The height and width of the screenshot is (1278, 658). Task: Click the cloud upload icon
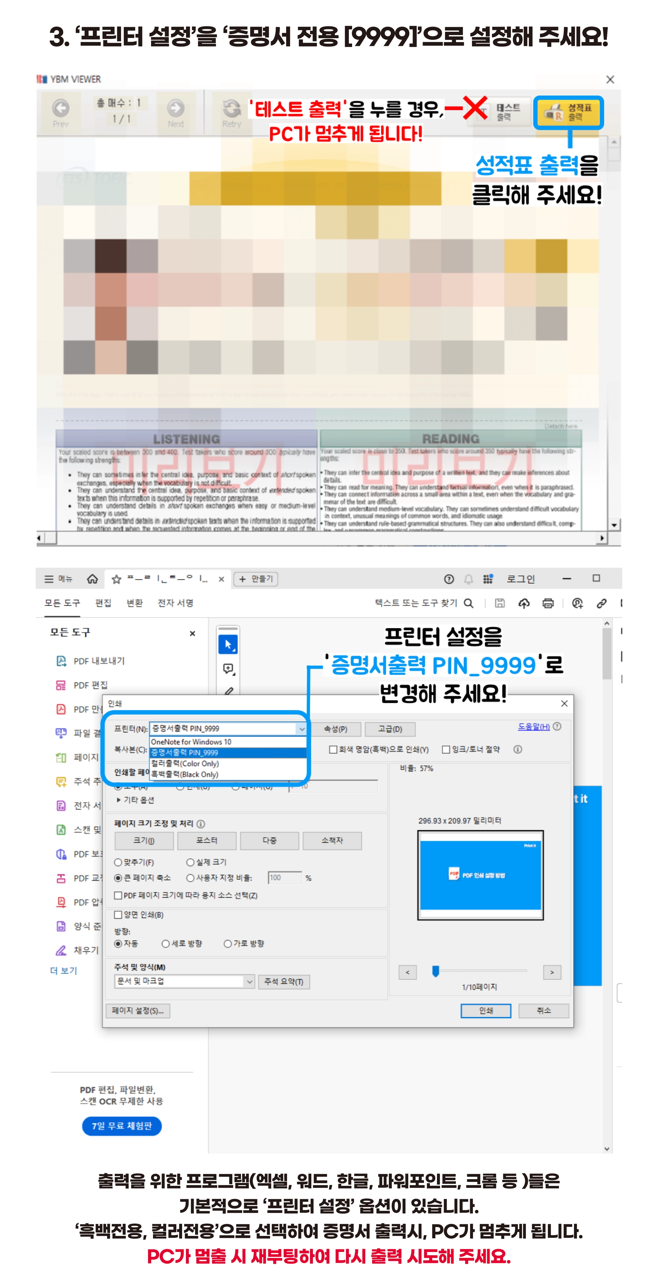click(524, 603)
